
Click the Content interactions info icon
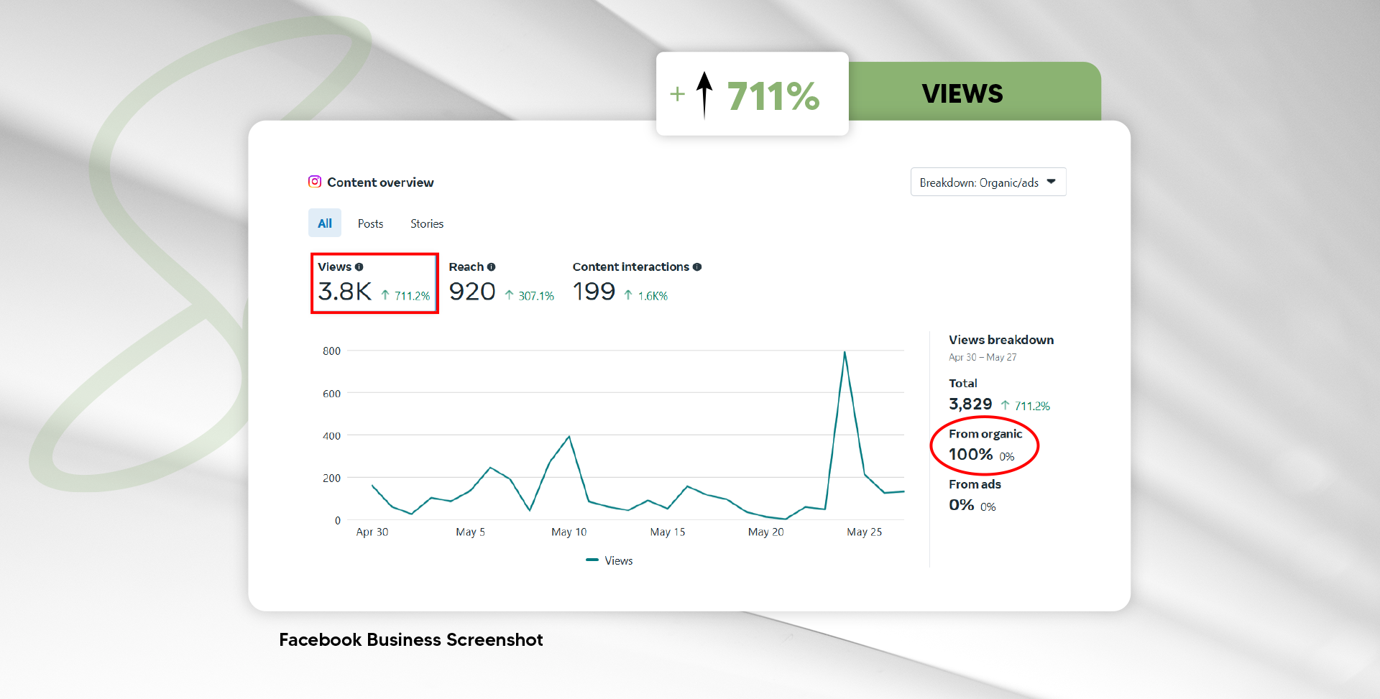697,267
